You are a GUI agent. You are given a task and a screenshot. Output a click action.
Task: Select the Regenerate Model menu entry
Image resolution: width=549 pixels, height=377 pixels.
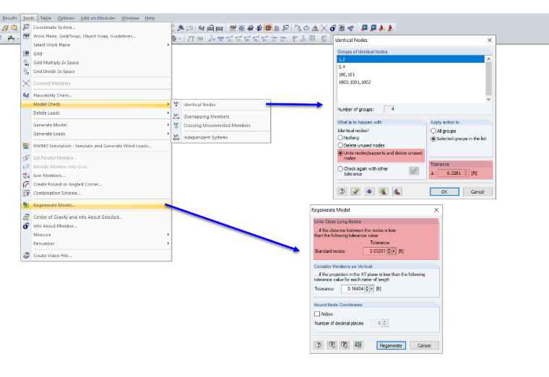coord(96,205)
